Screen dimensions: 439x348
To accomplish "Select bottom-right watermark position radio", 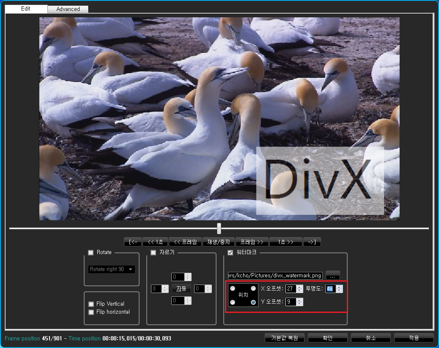I will [253, 302].
